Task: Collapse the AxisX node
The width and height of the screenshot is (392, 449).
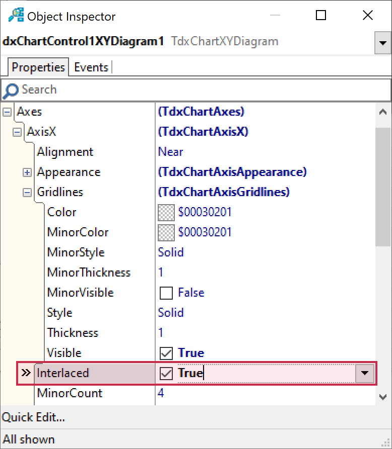Action: click(x=17, y=132)
